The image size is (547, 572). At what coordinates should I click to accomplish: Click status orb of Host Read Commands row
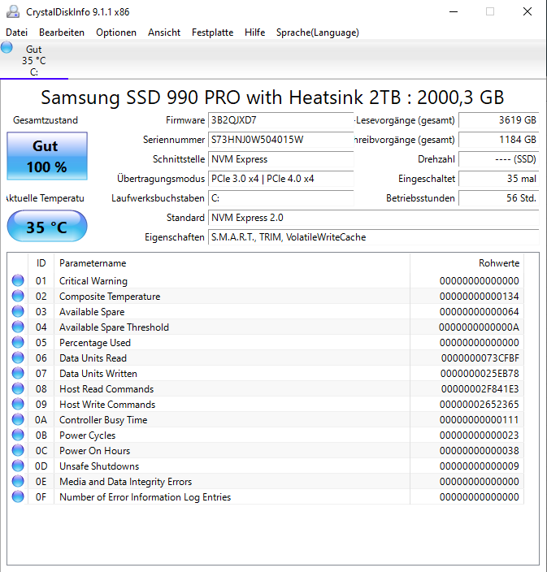(18, 388)
